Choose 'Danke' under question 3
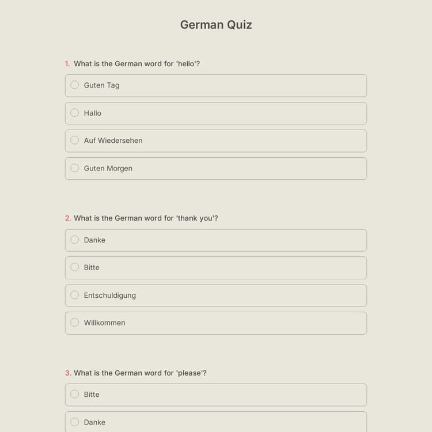The height and width of the screenshot is (432, 432). (75, 422)
